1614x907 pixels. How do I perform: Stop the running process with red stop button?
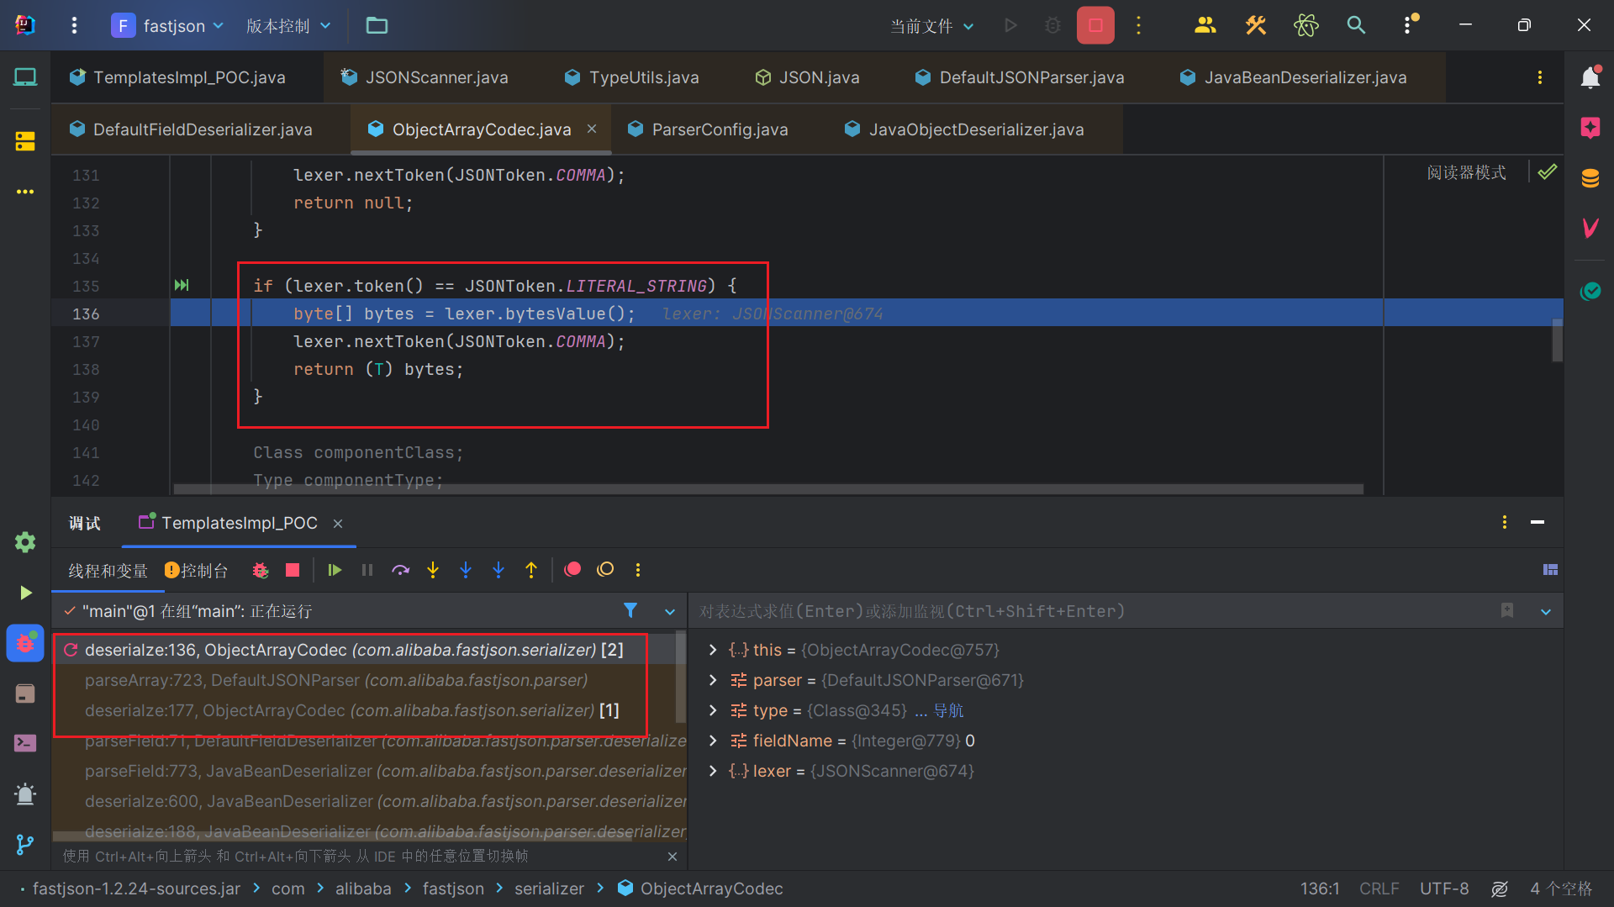pos(1095,25)
